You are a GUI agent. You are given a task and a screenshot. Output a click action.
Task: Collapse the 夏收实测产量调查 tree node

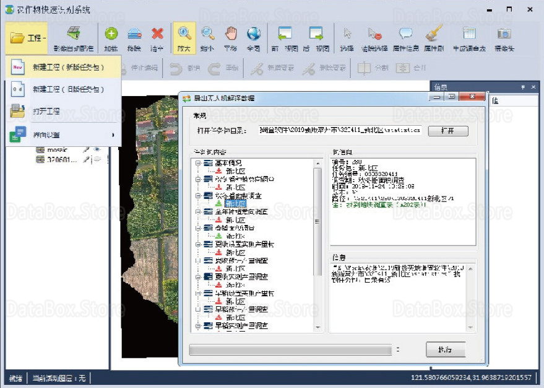coord(198,277)
